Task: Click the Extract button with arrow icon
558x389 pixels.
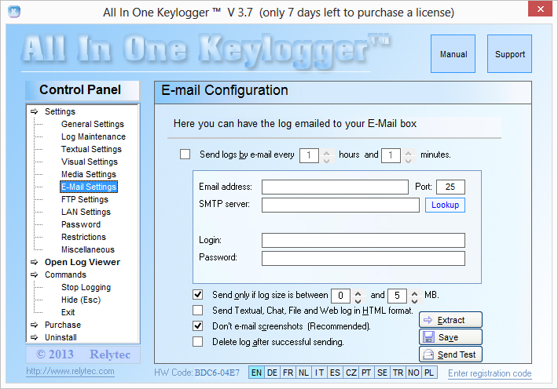Action: click(x=450, y=320)
